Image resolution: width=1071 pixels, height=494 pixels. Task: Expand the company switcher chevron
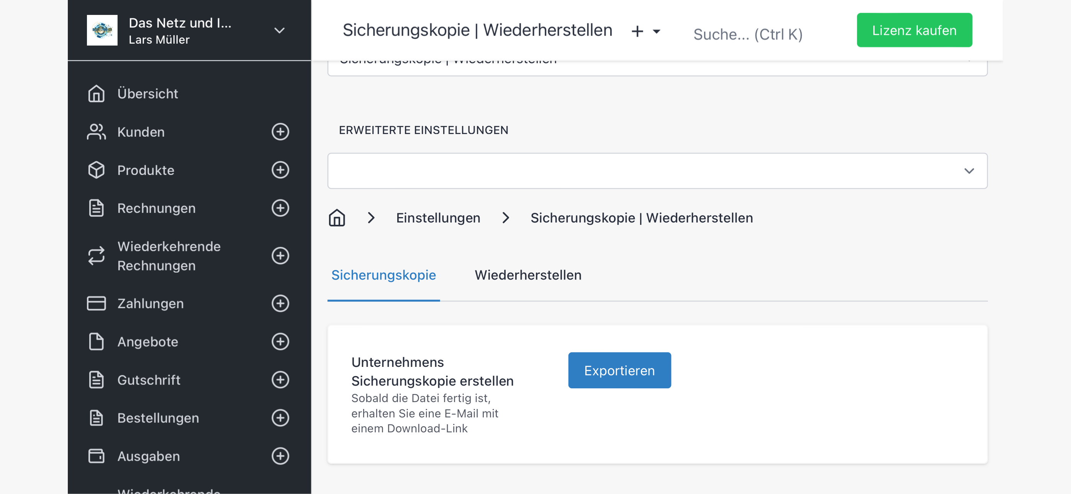[279, 30]
